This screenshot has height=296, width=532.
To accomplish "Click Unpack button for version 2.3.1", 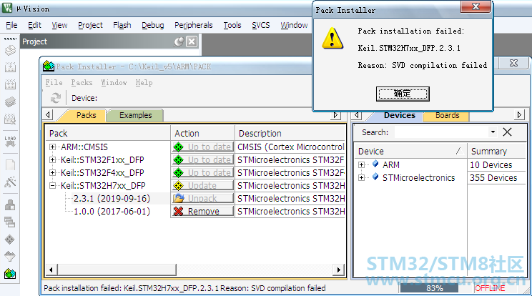I will (202, 198).
